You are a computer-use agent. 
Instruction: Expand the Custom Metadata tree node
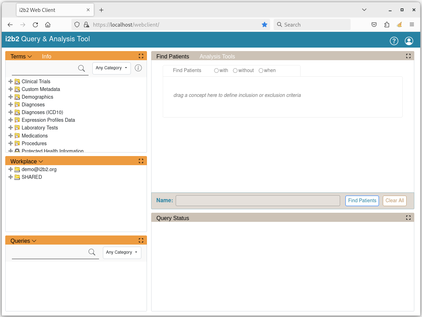(x=10, y=89)
